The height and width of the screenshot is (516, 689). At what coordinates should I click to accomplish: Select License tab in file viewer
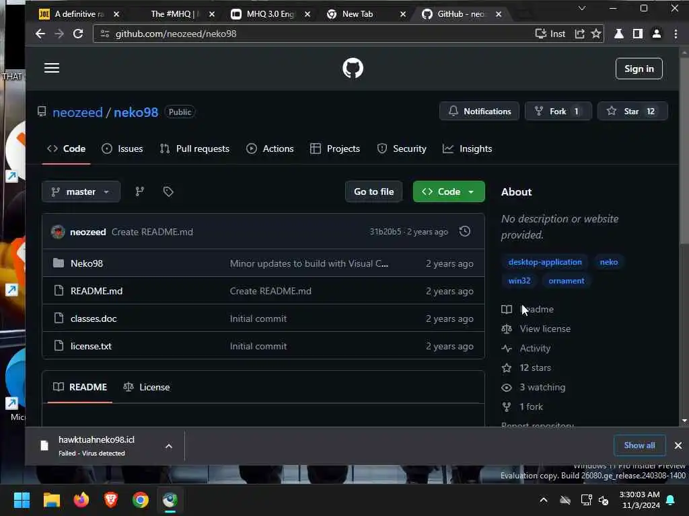point(146,387)
